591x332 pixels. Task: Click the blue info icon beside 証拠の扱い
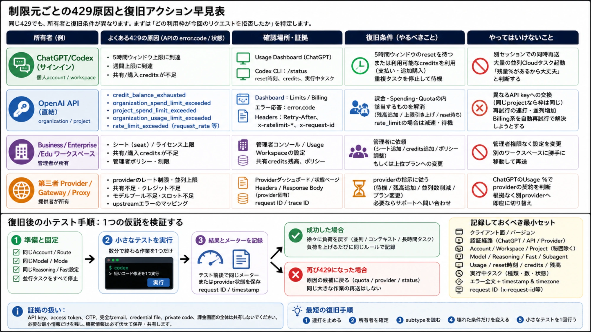[17, 311]
